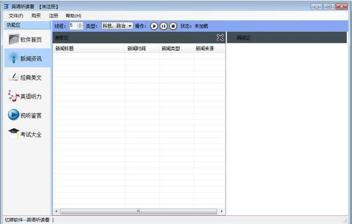Open the 购买 menu
The width and height of the screenshot is (352, 224).
36,16
